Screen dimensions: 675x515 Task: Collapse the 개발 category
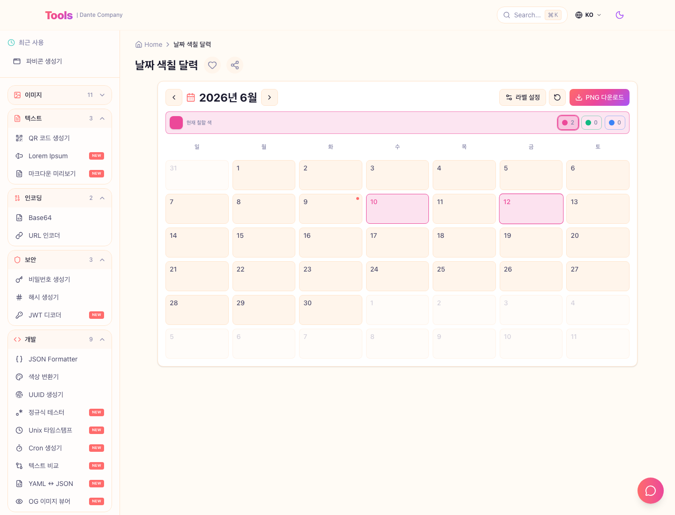[60, 339]
